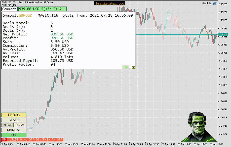Export data with the .CSV button
This screenshot has height=147, width=231.
click(20, 125)
